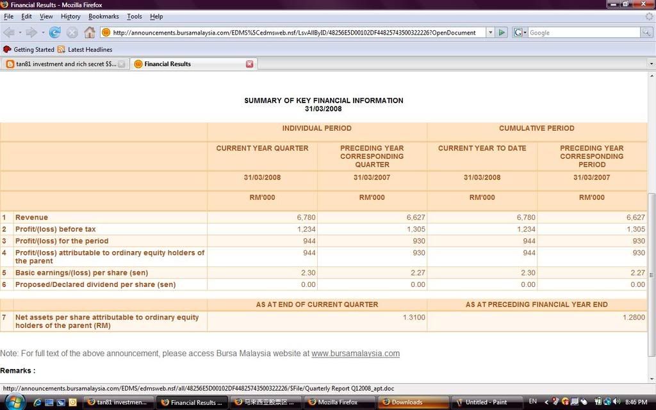This screenshot has height=410, width=656.
Task: Open Latest Headlines feed bookmark
Action: coord(85,49)
